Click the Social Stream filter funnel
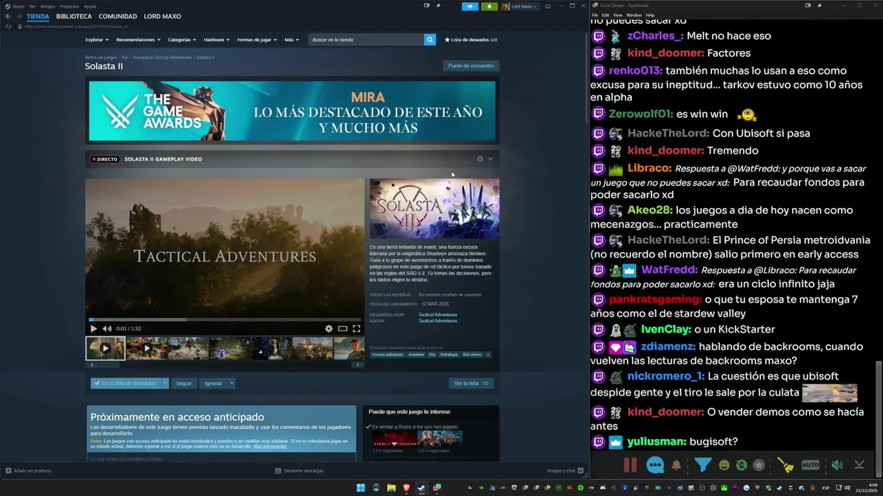The image size is (883, 496). tap(702, 465)
